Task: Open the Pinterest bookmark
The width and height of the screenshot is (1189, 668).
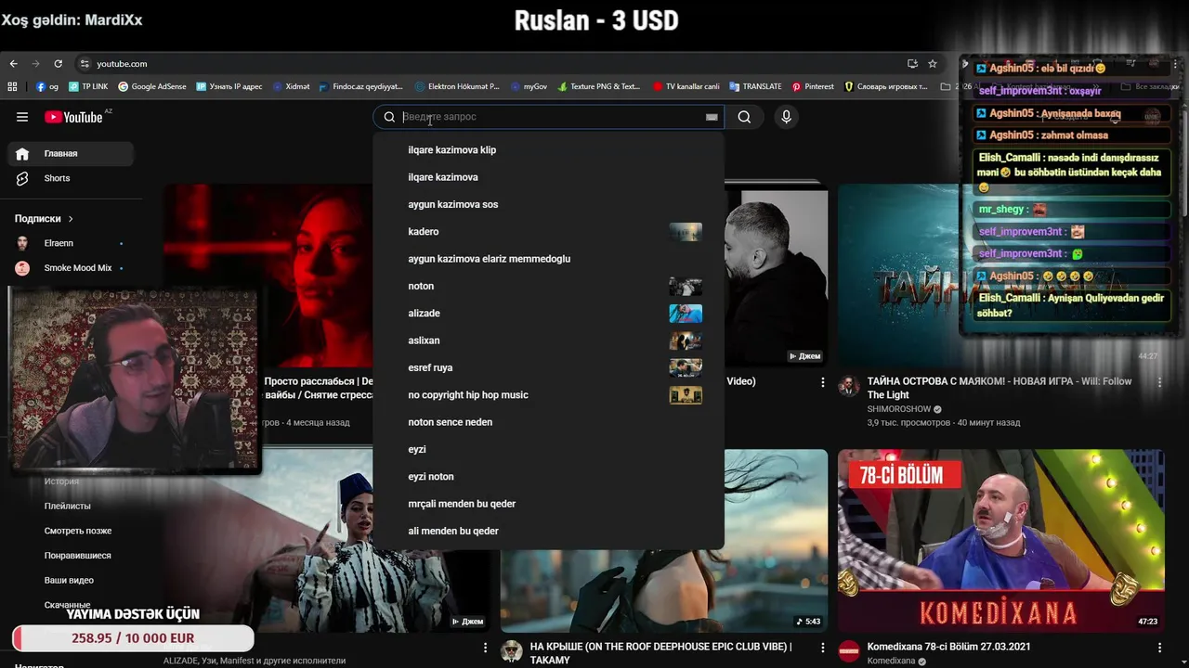Action: point(813,86)
